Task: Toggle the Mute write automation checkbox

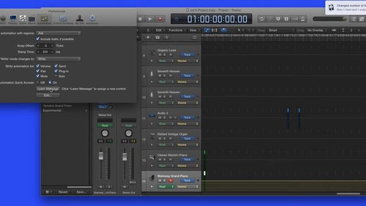Action: [x=38, y=76]
